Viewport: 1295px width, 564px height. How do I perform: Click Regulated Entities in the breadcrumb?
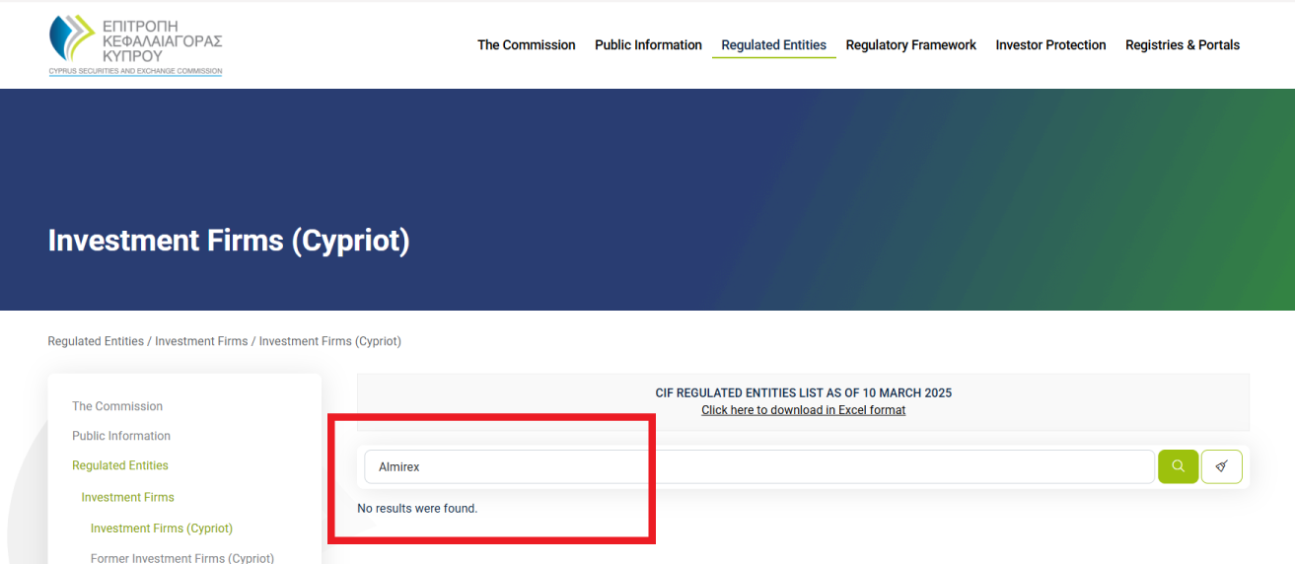96,341
